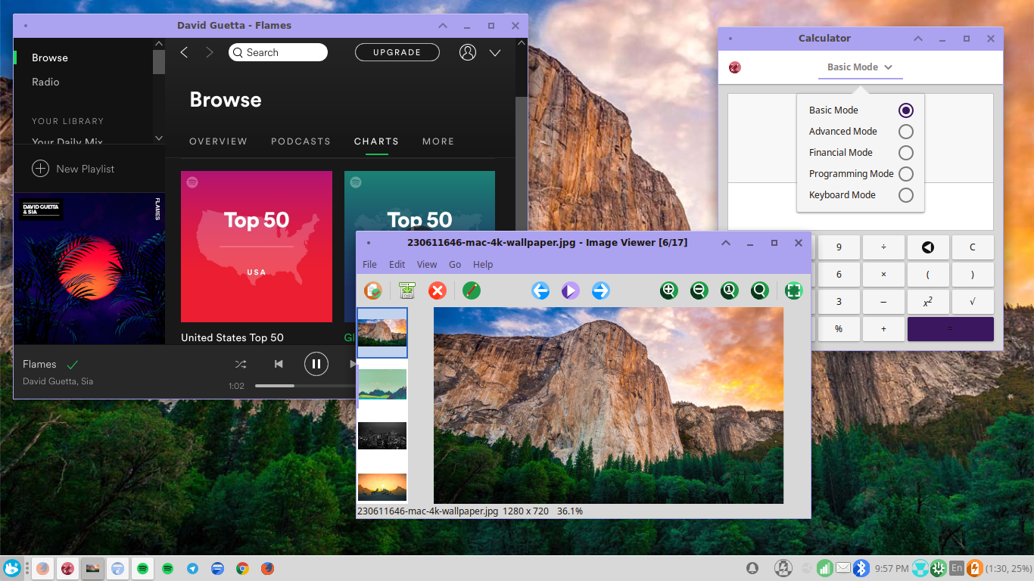
Task: Click the green pencil edit icon
Action: [472, 290]
